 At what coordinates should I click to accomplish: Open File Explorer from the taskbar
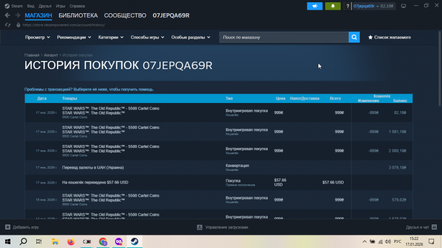(x=55, y=242)
